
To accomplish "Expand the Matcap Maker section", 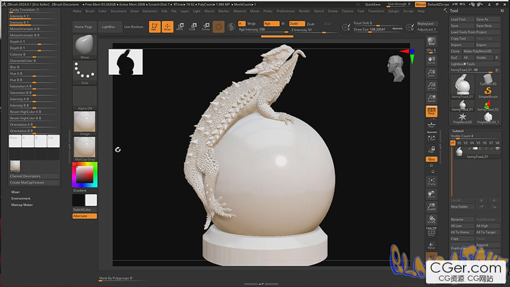I will pos(22,205).
